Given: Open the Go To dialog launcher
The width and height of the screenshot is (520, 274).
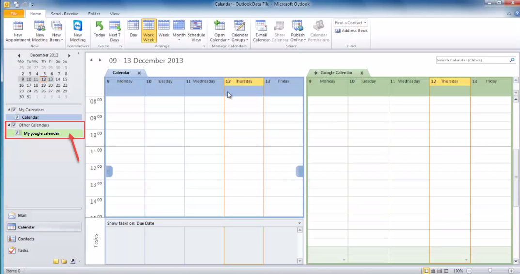Looking at the screenshot, I should click(x=121, y=46).
